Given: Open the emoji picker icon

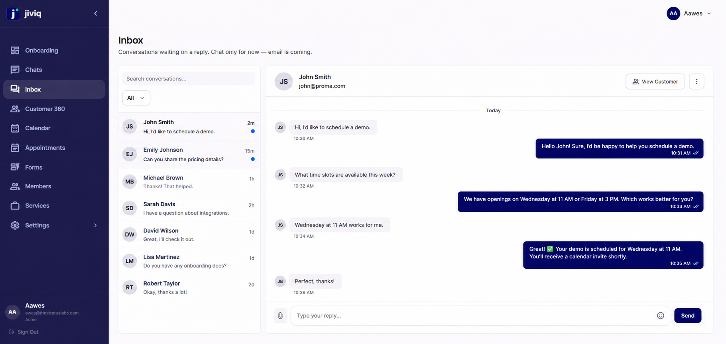Looking at the screenshot, I should tap(660, 316).
